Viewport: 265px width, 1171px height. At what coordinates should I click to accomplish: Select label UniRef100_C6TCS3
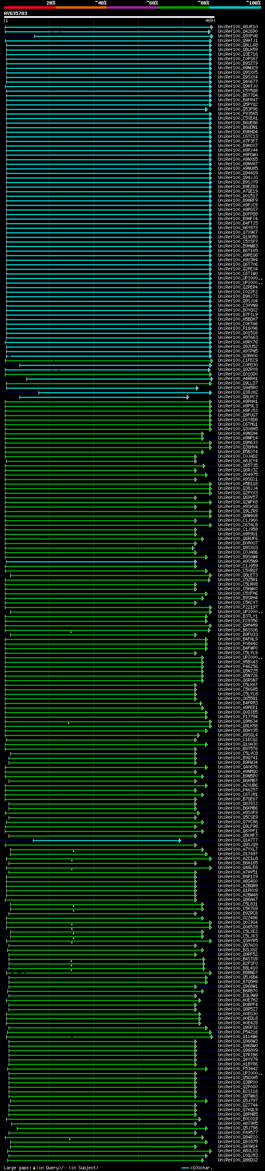click(x=238, y=136)
